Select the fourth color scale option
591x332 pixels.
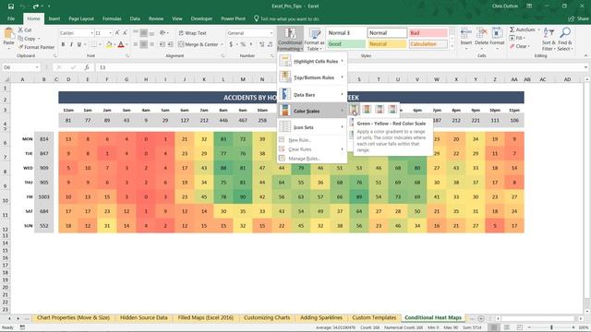tap(392, 110)
